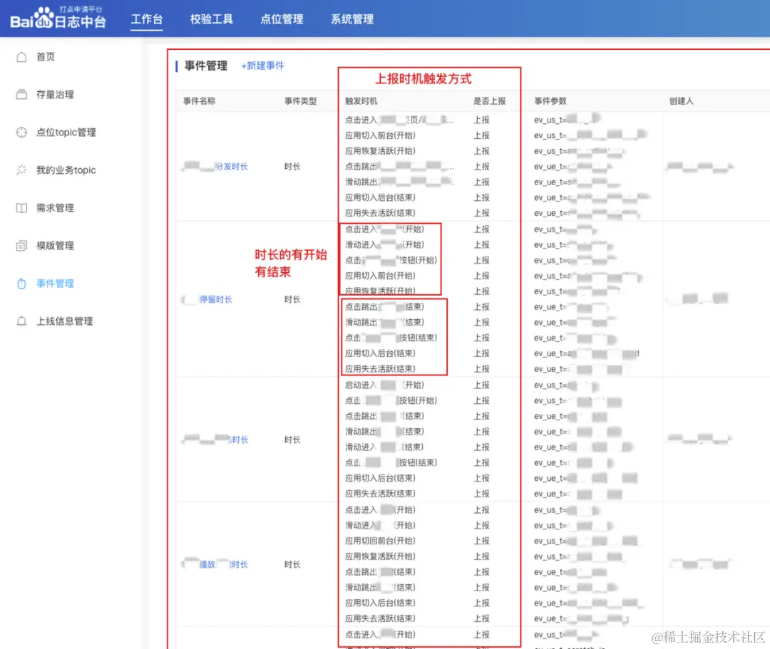Click the 时长 type cell of 停留时长

[x=292, y=299]
